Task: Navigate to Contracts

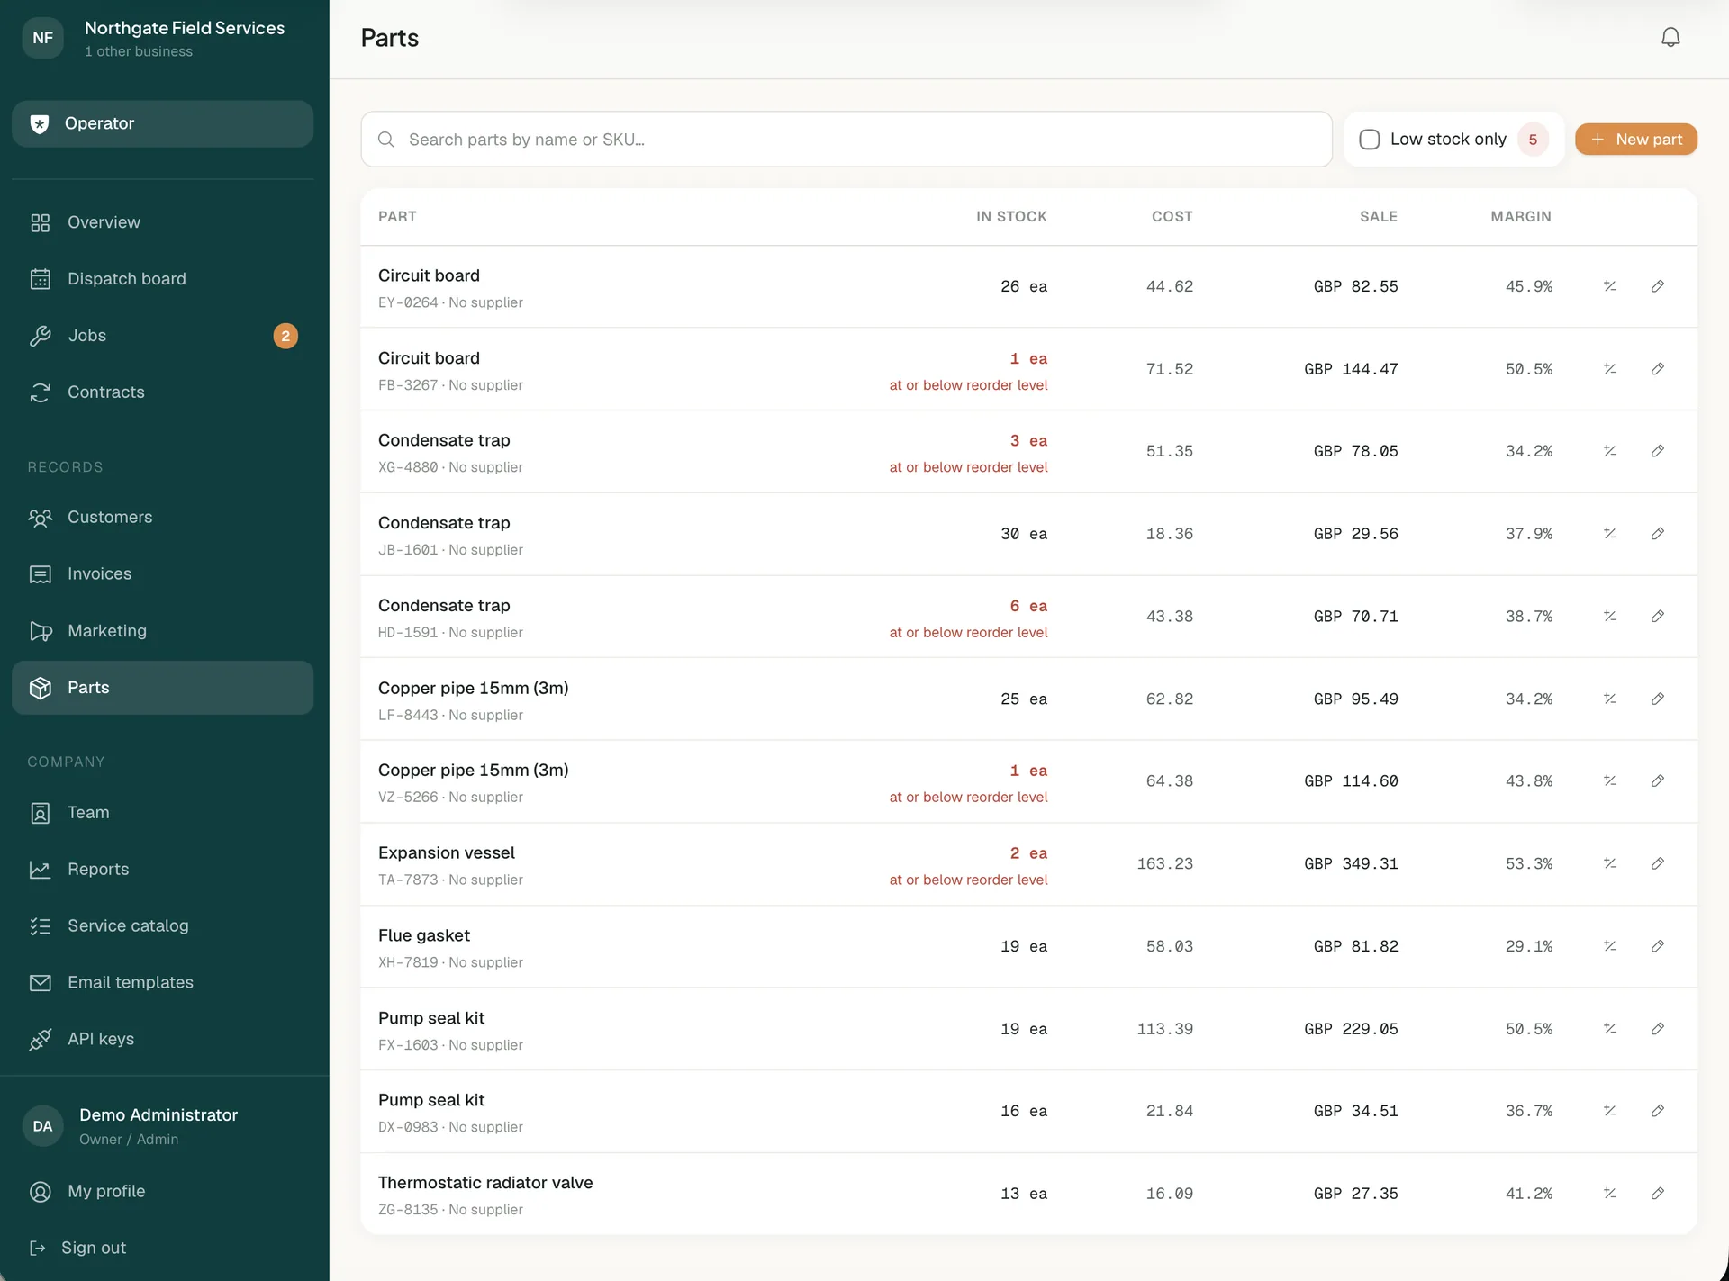Action: click(x=163, y=392)
